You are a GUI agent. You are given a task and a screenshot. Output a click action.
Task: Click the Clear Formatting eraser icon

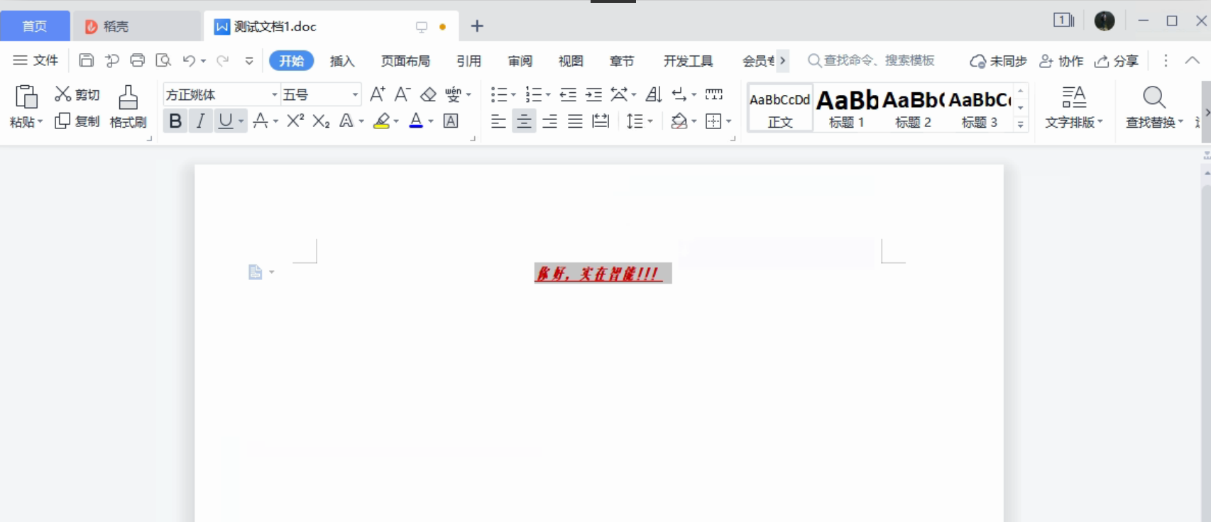point(428,94)
